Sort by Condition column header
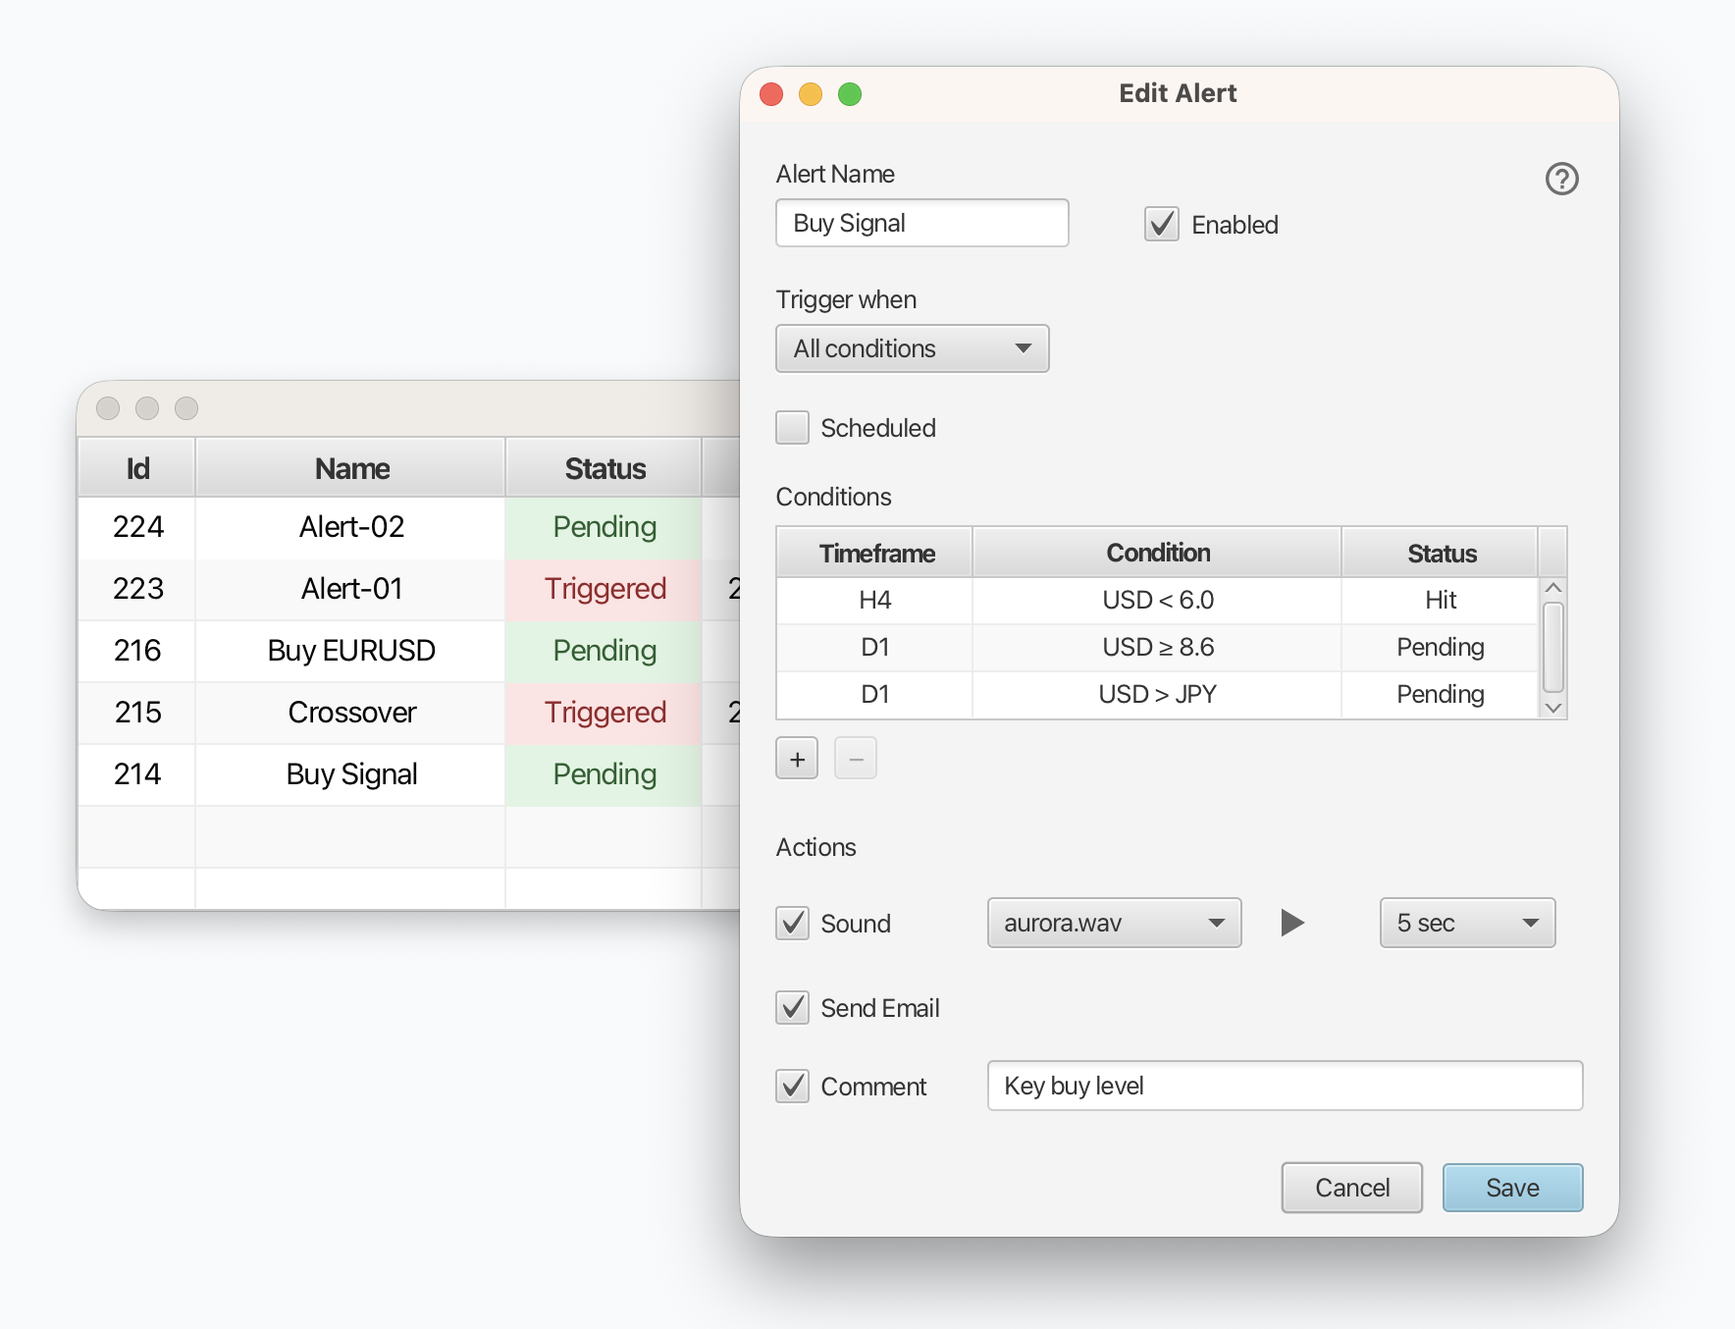Screen dimensions: 1735x1329 tap(1158, 553)
